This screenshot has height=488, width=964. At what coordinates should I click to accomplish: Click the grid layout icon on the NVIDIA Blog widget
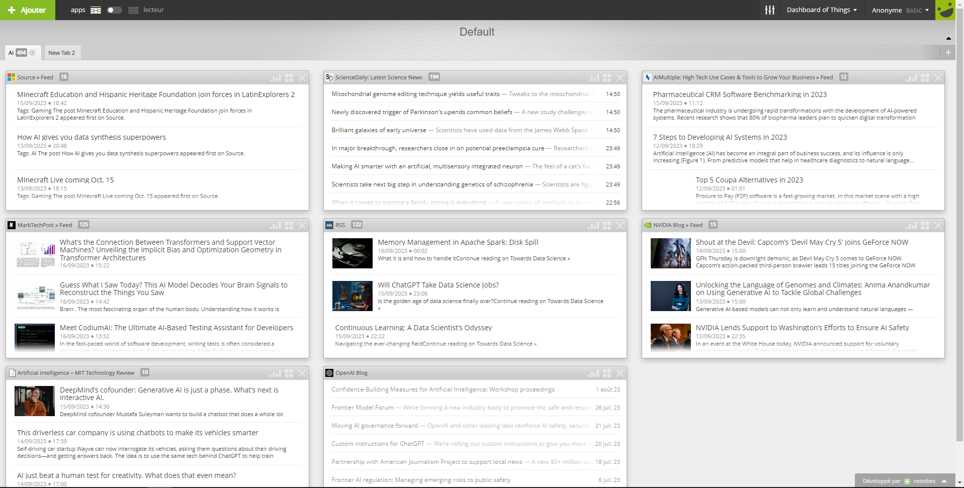tap(925, 226)
